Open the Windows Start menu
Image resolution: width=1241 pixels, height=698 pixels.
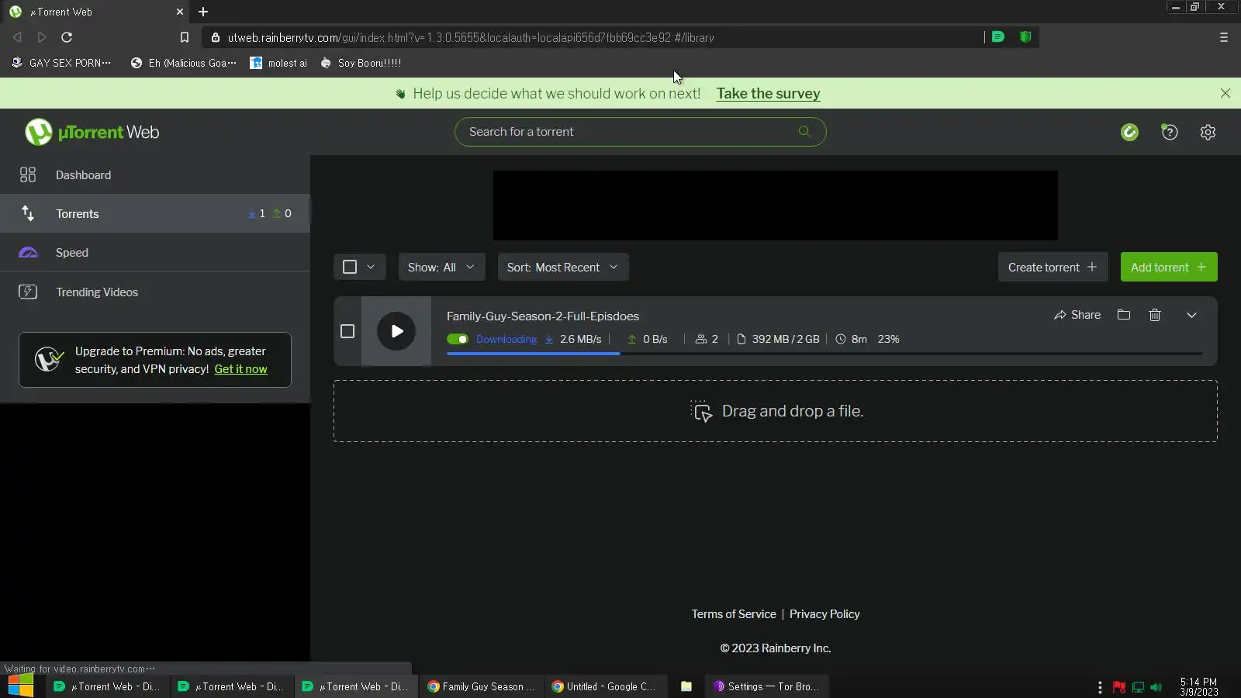coord(20,686)
